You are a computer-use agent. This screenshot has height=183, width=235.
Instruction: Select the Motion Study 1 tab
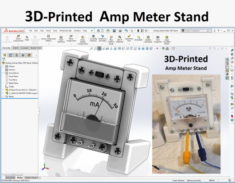(32, 178)
